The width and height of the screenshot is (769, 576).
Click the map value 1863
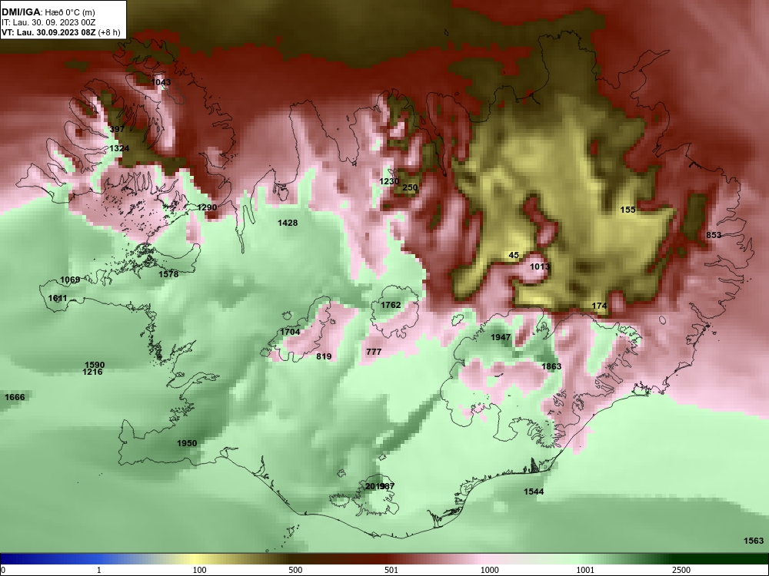point(551,366)
